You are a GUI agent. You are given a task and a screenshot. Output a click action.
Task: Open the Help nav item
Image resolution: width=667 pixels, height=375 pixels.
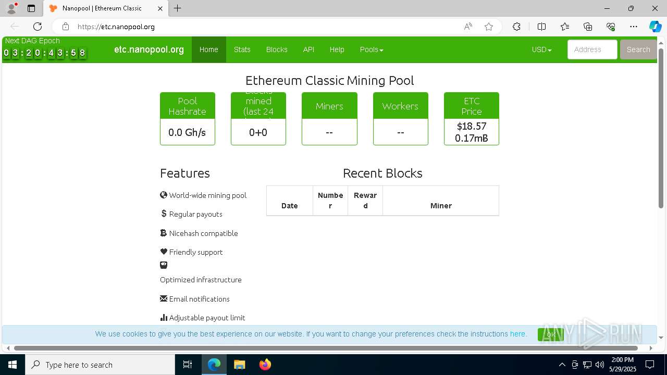pos(337,49)
